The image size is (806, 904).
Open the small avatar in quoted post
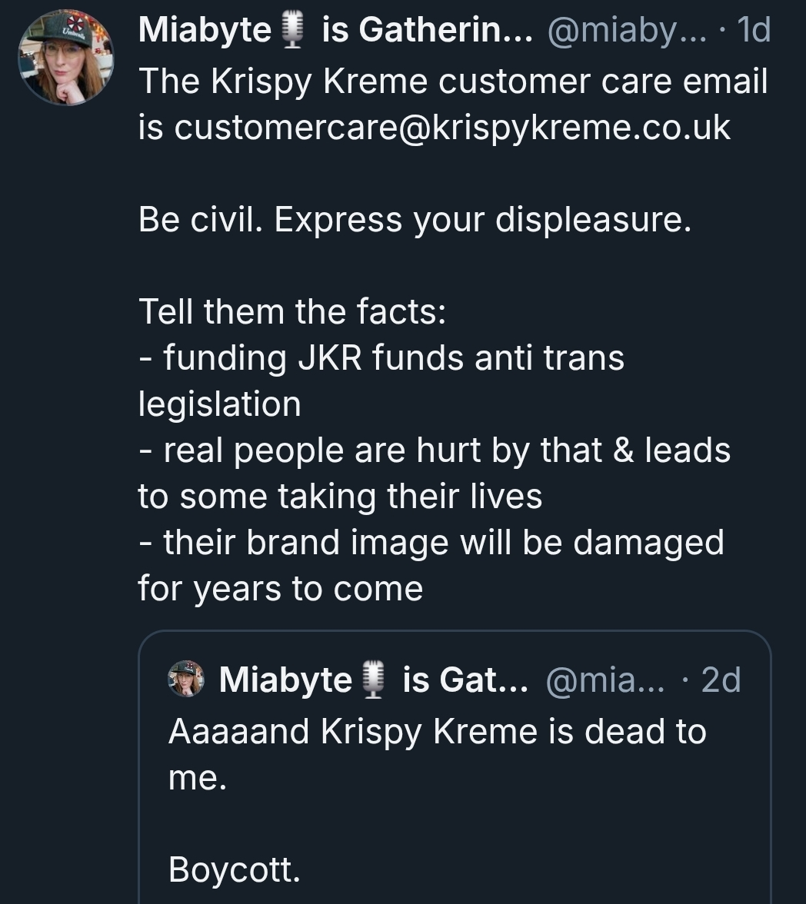pos(186,679)
